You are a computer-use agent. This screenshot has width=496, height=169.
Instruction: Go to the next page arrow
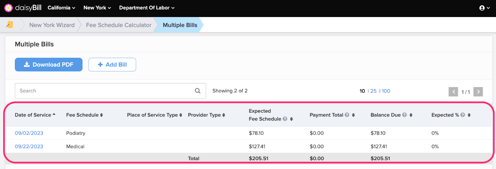tap(478, 92)
